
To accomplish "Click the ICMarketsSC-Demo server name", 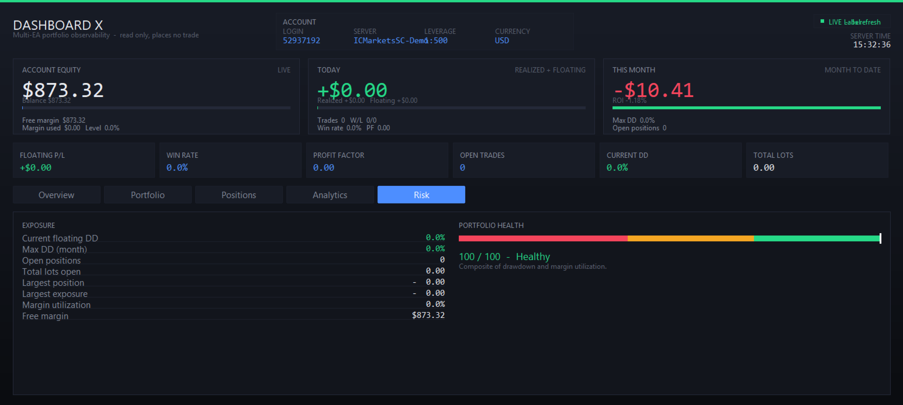I will click(390, 40).
